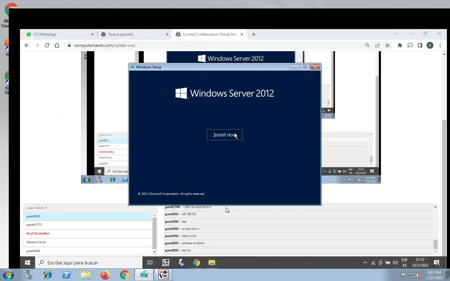Open Chrome's three-dot menu
The image size is (450, 281).
(x=440, y=45)
